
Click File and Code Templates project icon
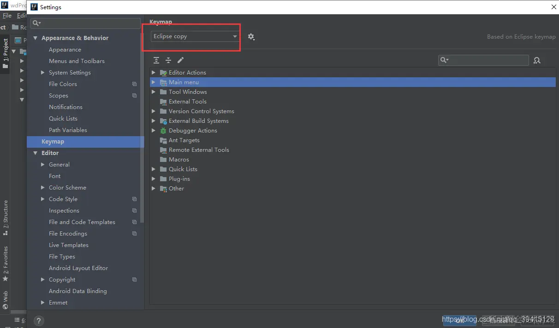pyautogui.click(x=134, y=222)
